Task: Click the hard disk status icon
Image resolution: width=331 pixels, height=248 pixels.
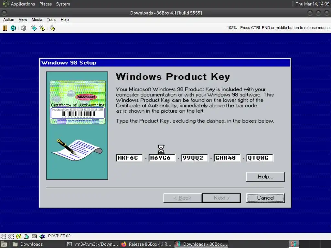Action: (34, 236)
